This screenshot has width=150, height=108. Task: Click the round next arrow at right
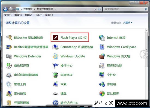[x=144, y=54]
